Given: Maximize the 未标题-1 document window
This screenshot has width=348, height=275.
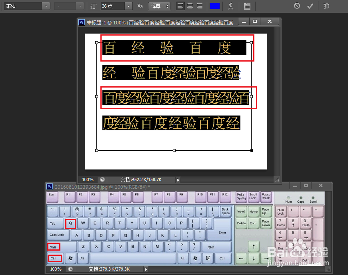Looking at the screenshot, I should tap(255, 21).
